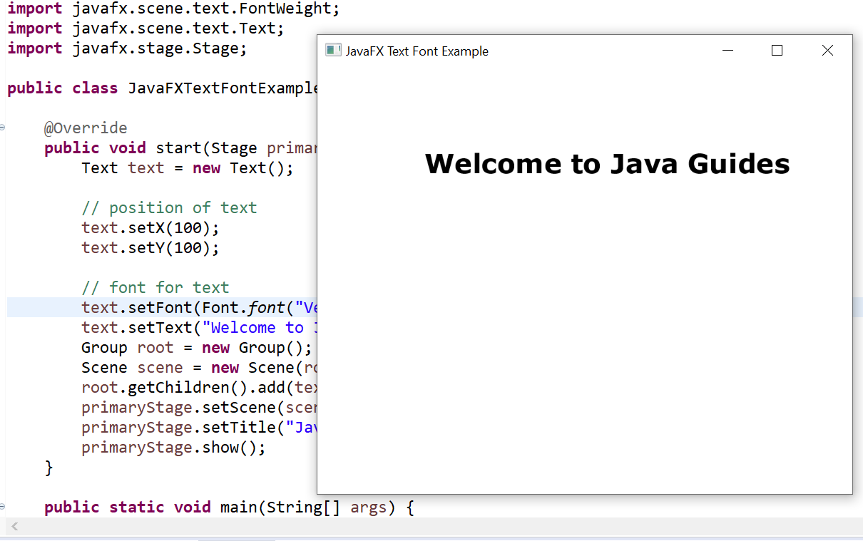Click the closing brace of the start method
The width and height of the screenshot is (863, 541).
pyautogui.click(x=49, y=467)
